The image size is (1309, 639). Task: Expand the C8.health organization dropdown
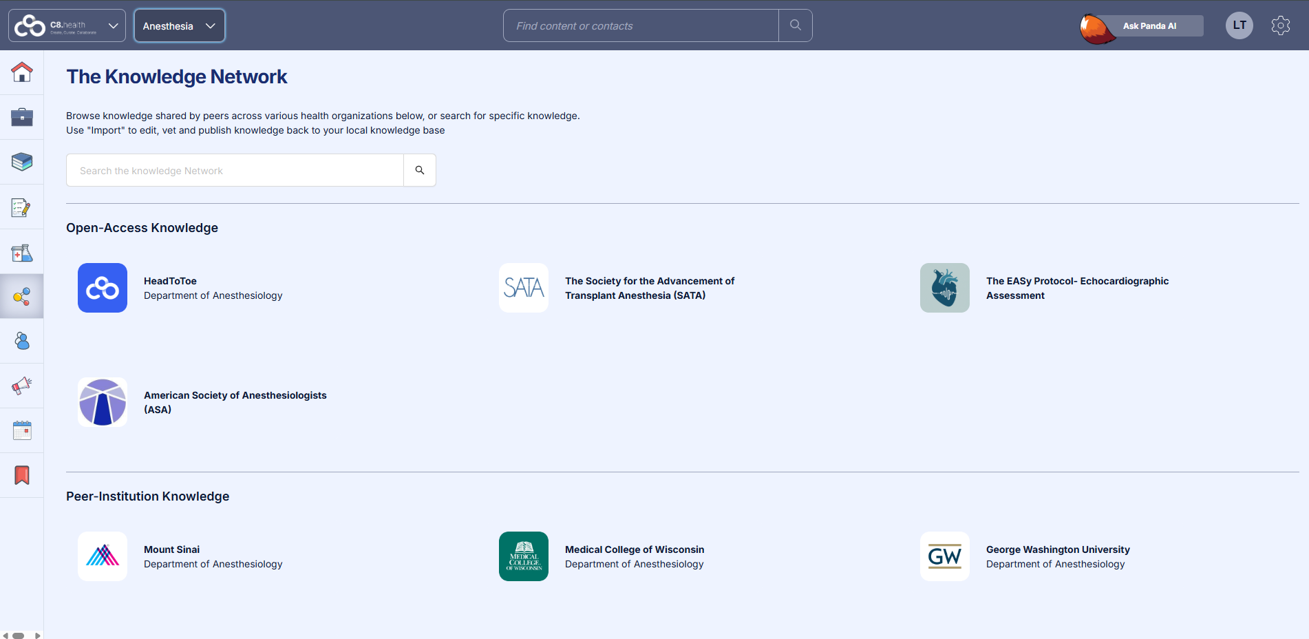67,25
